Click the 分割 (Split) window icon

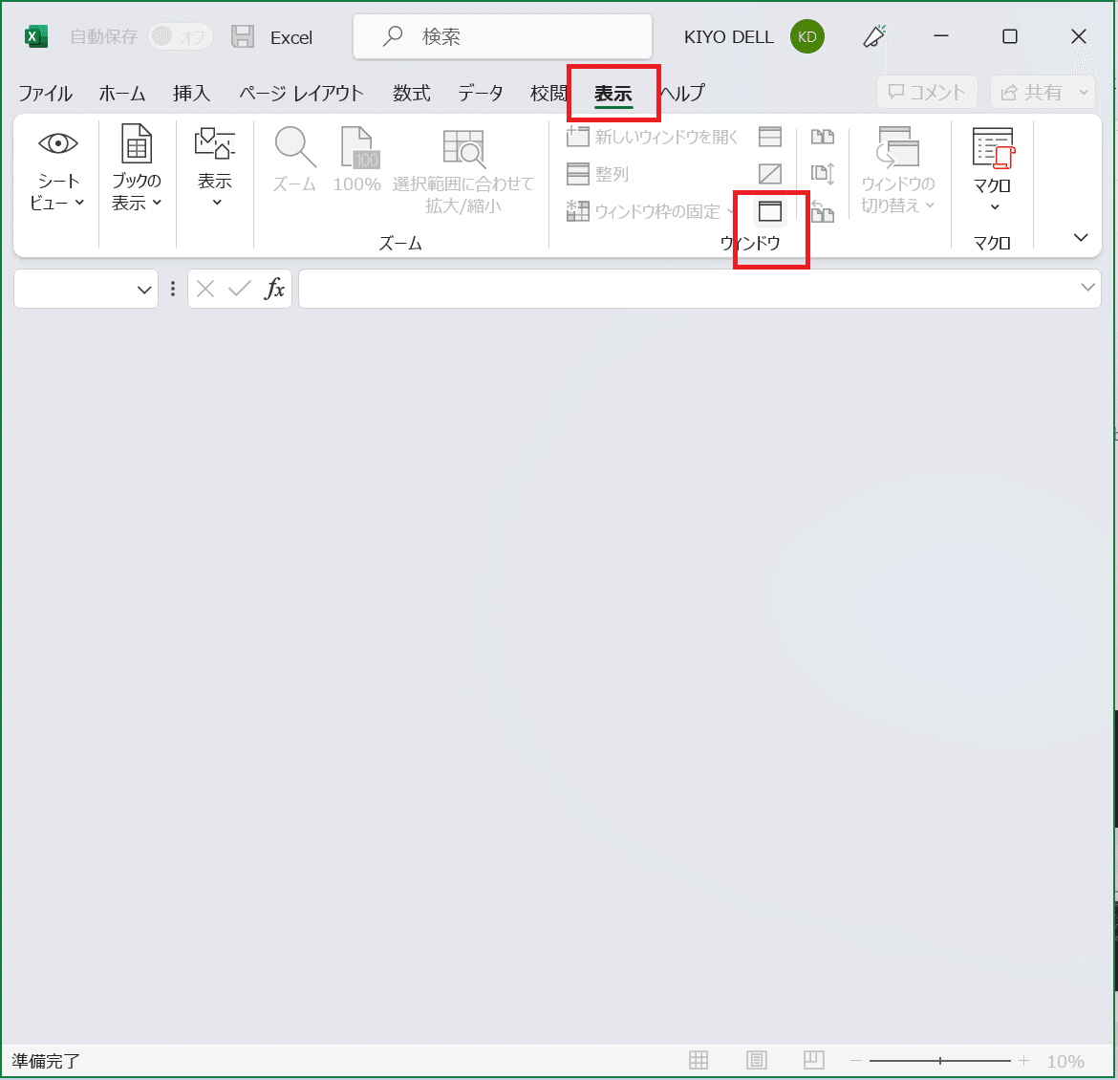click(770, 136)
